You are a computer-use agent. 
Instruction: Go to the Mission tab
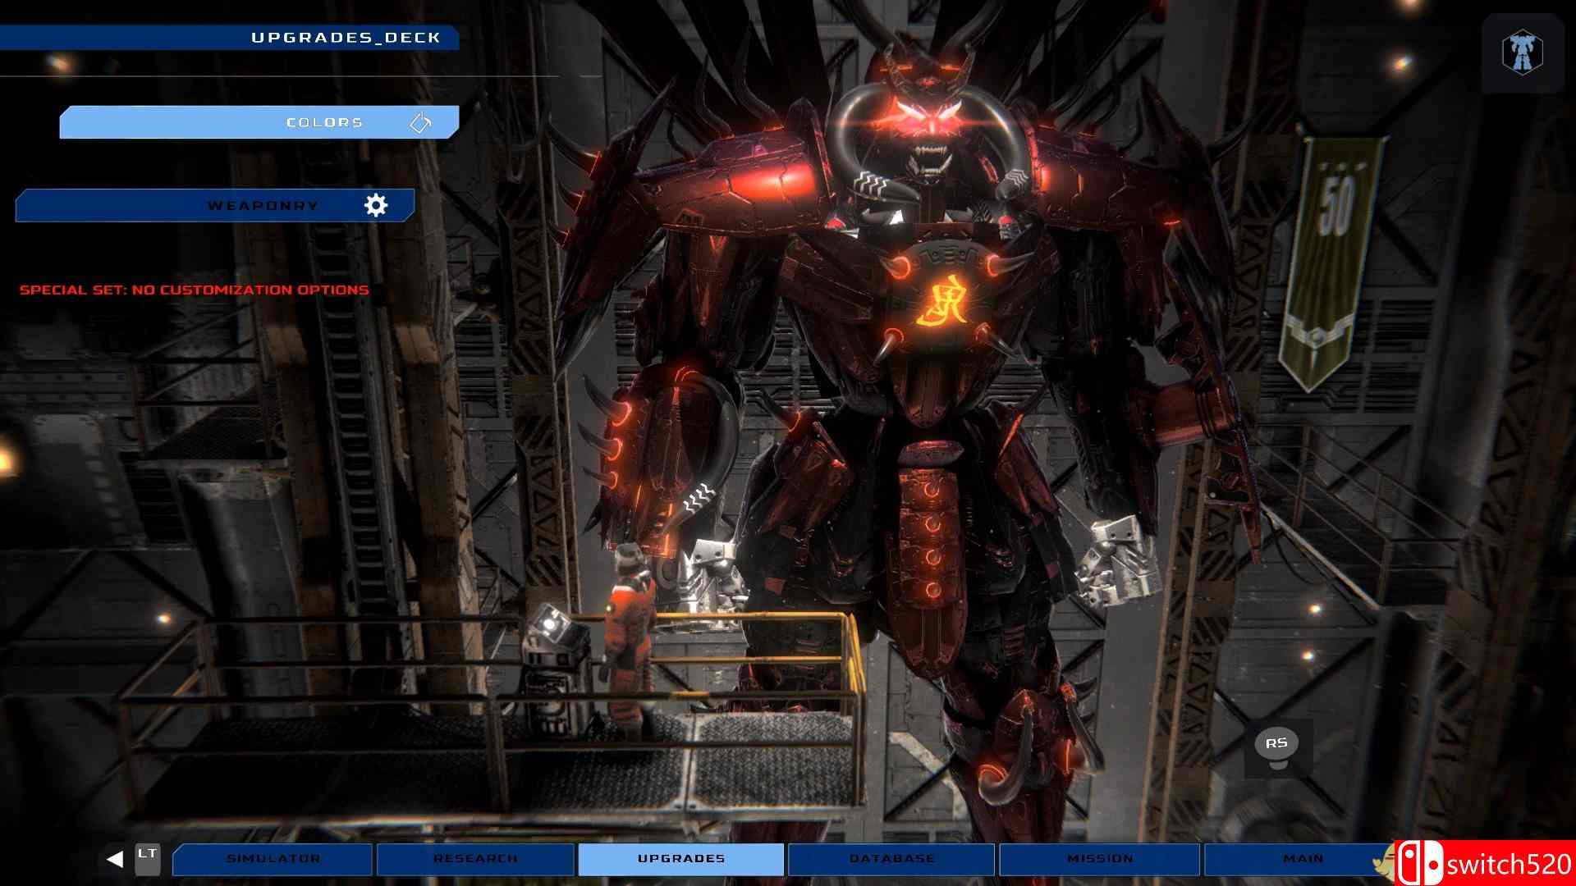click(x=1099, y=859)
